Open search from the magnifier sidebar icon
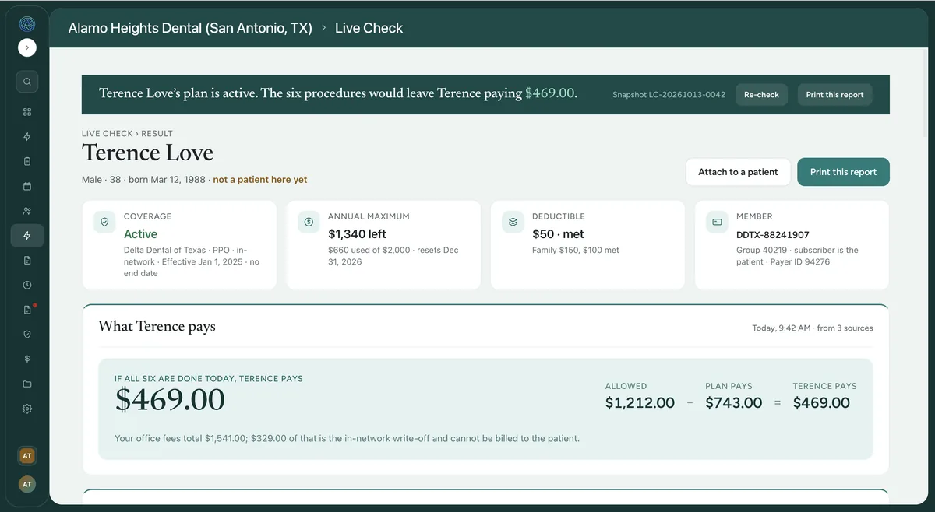This screenshot has width=935, height=512. click(27, 82)
